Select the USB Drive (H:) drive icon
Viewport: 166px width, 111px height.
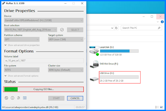[x=94, y=79]
